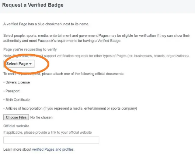Click the Learn more about text
This screenshot has width=195, height=154.
[x=17, y=149]
